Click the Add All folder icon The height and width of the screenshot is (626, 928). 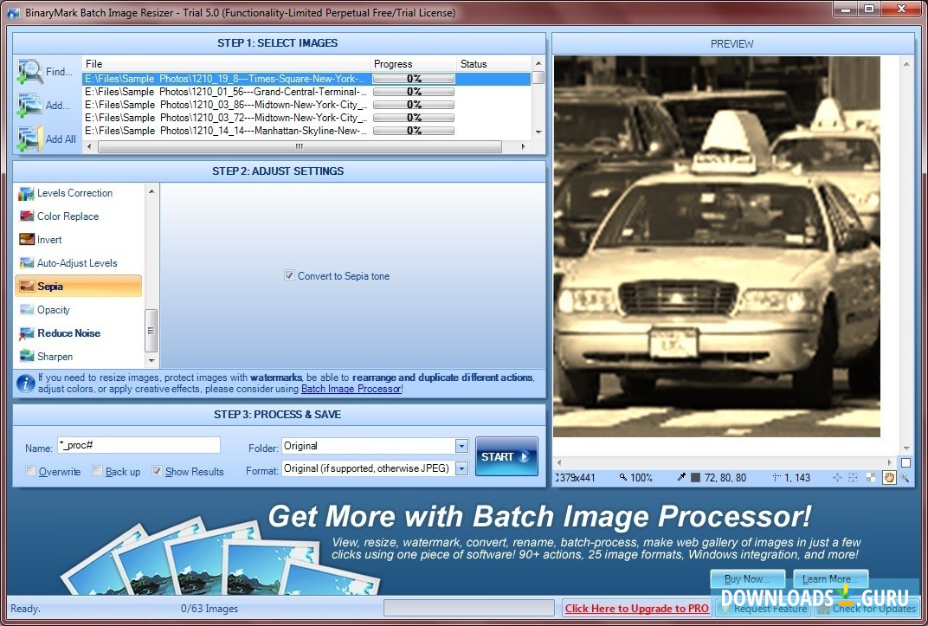(x=30, y=138)
